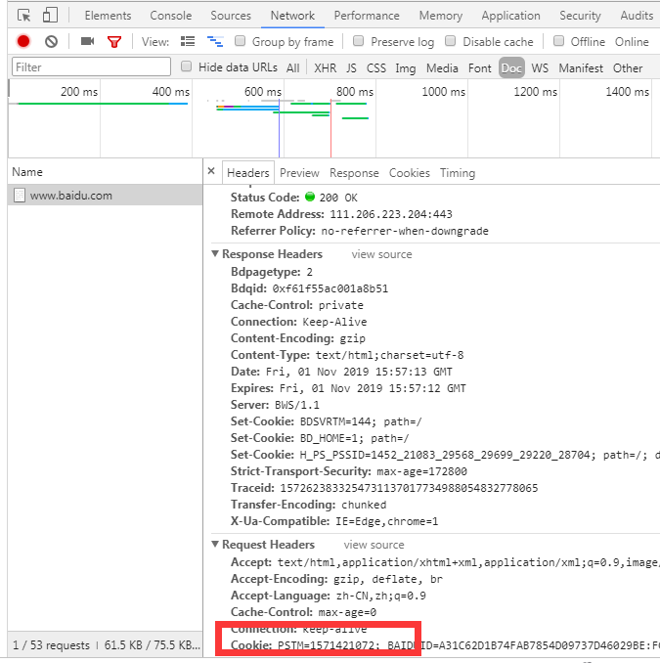
Task: Switch to the Application tab
Action: tap(510, 16)
